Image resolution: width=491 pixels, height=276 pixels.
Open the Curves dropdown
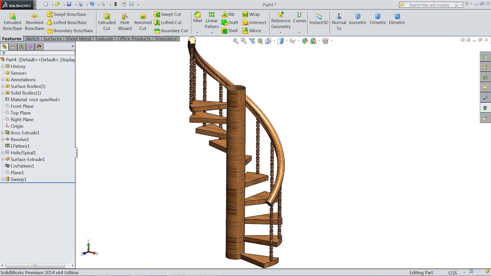pyautogui.click(x=299, y=33)
